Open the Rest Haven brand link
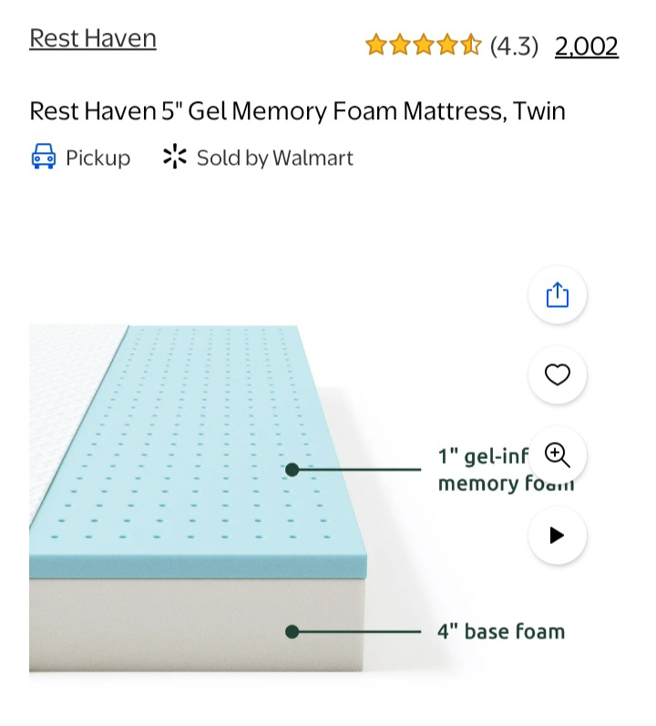656x726 pixels. coord(93,38)
